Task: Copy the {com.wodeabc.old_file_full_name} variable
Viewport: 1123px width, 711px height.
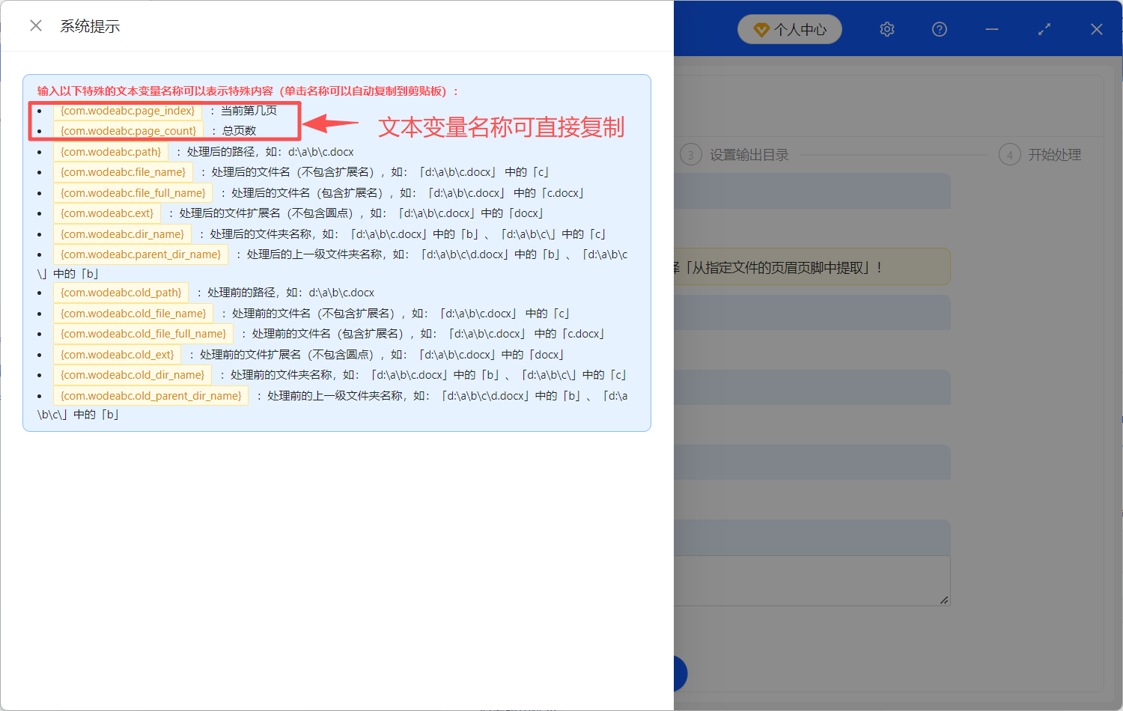Action: 143,333
